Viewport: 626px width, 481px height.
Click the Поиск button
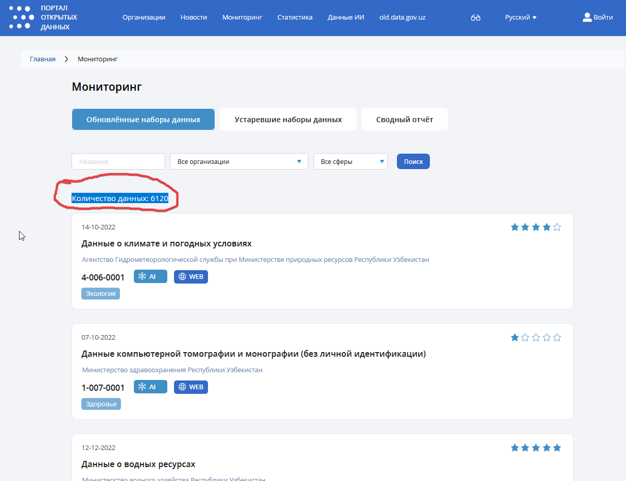(x=413, y=161)
